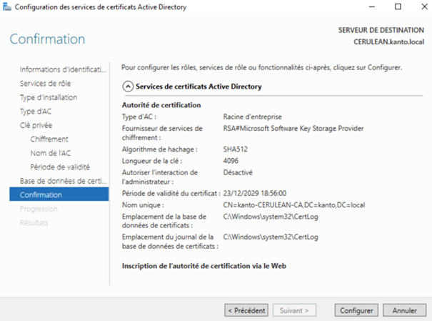This screenshot has width=432, height=321.
Task: Click the Période de validité du certificat label
Action: click(171, 193)
